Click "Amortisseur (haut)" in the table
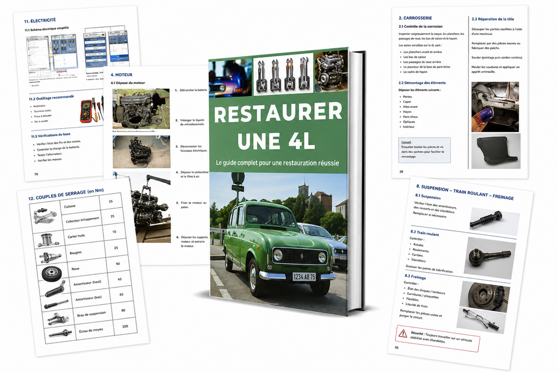The height and width of the screenshot is (372, 558). pyautogui.click(x=87, y=284)
